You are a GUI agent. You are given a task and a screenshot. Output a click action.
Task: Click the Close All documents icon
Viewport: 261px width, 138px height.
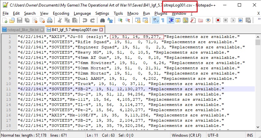42,20
